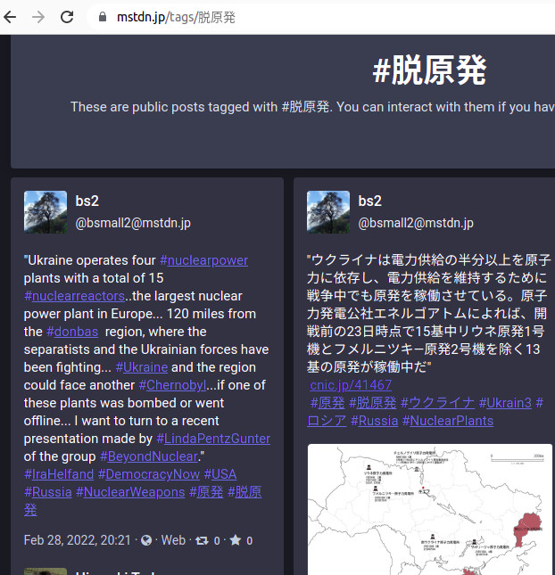Open the Ukraine map image attachment
This screenshot has width=555, height=575.
(x=429, y=510)
